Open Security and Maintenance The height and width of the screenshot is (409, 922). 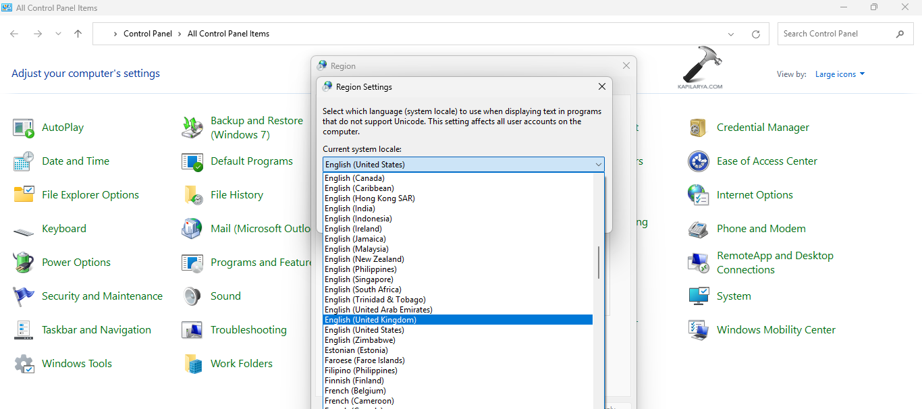(102, 296)
